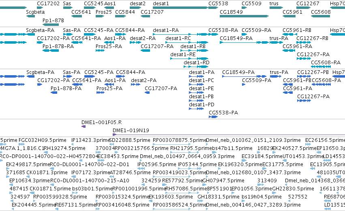Select the Aos1 gene label
This screenshot has height=211, width=345.
point(110,4)
